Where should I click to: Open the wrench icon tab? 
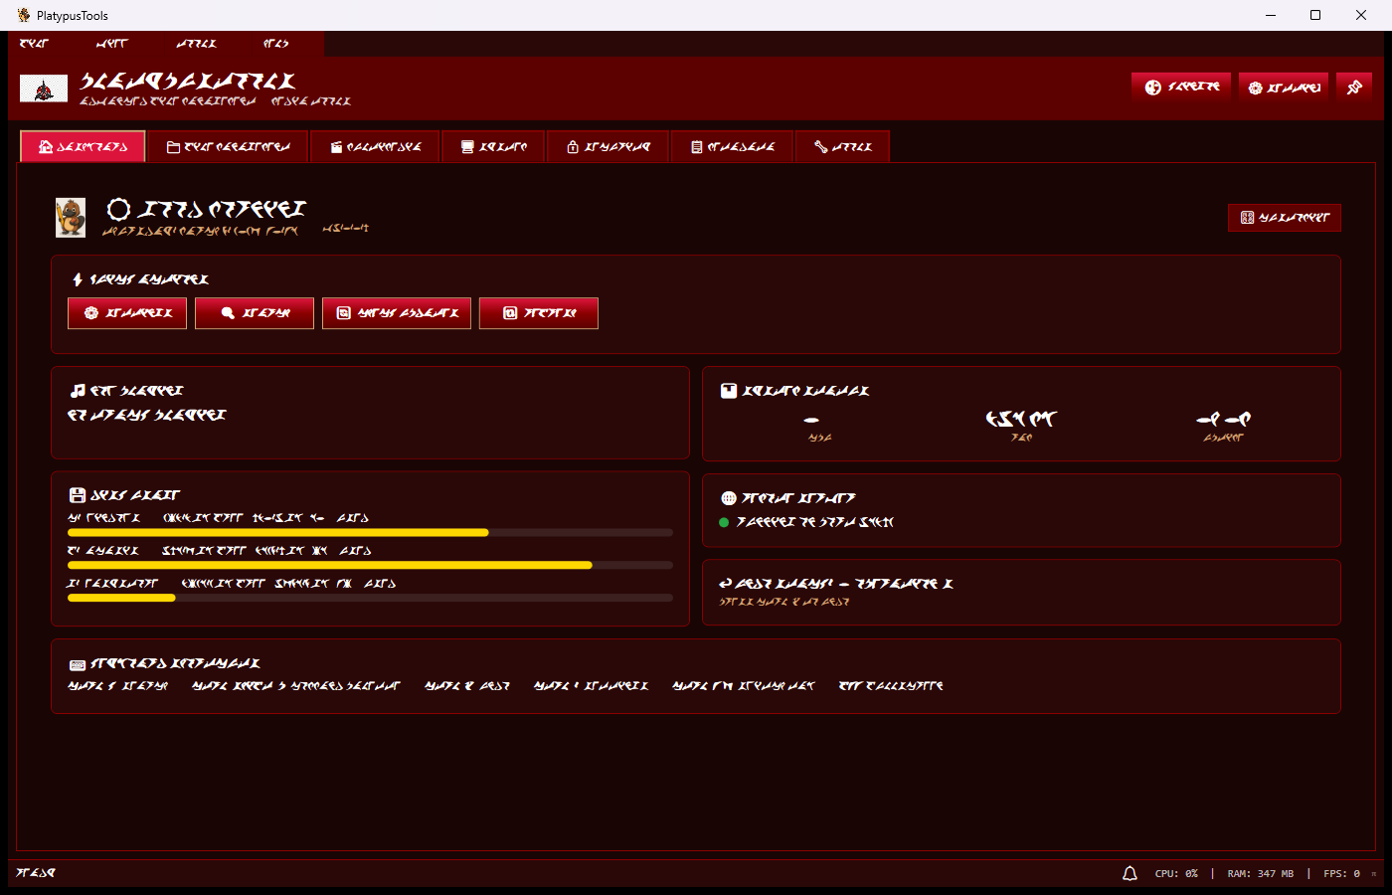tap(841, 147)
